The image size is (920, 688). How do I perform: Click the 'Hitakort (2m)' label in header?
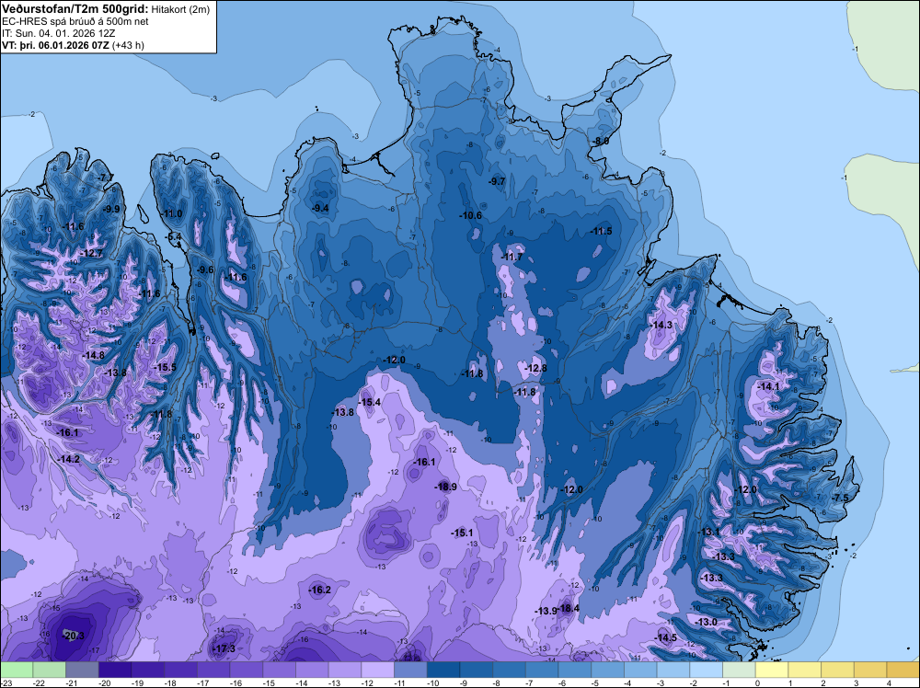[x=178, y=9]
